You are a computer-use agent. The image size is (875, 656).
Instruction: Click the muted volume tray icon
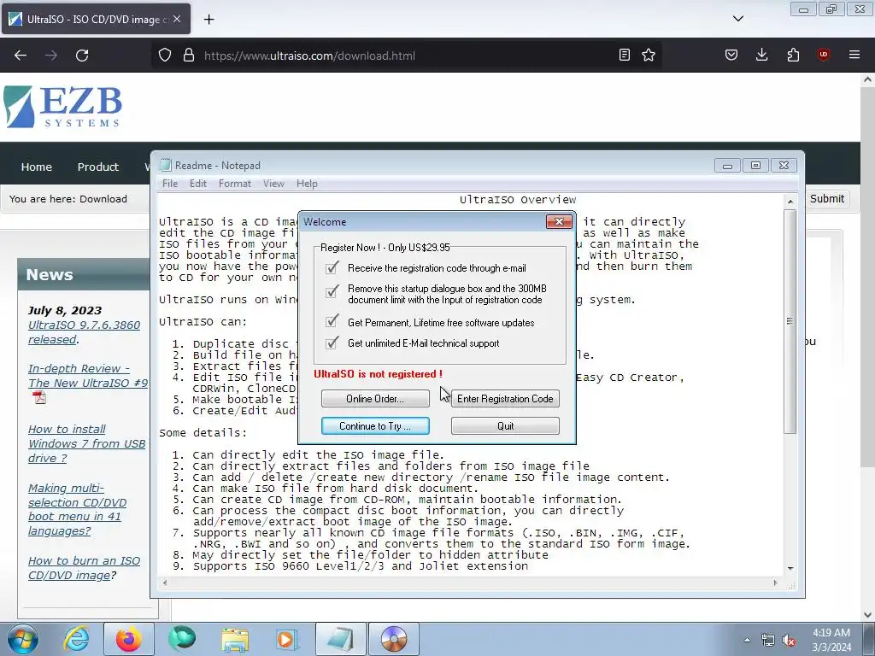(789, 641)
